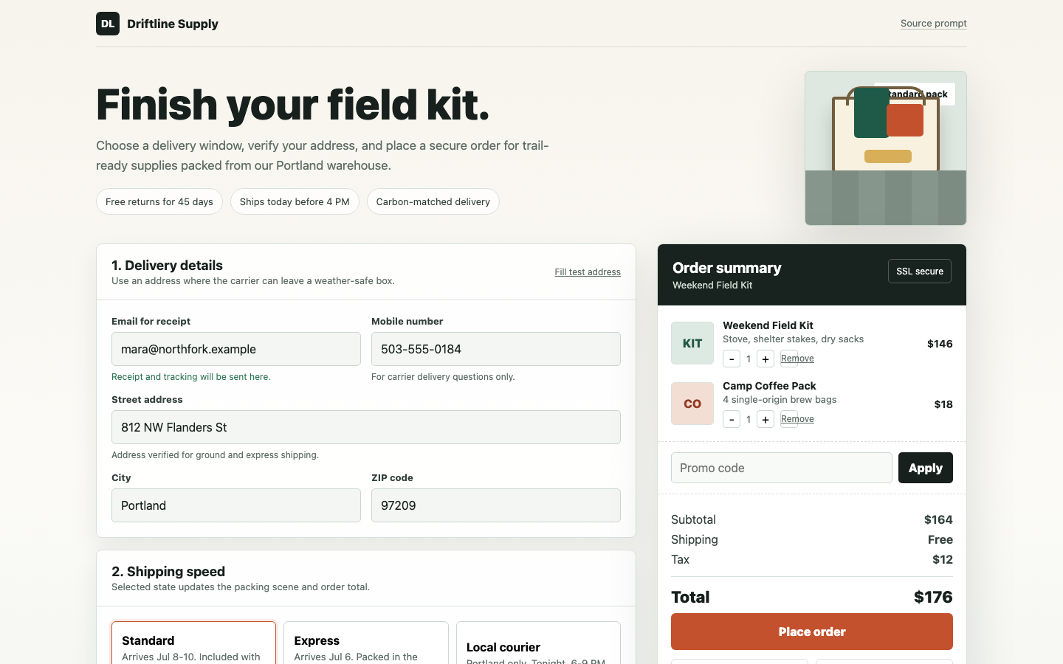
Task: Open the Source prompt link
Action: (933, 24)
